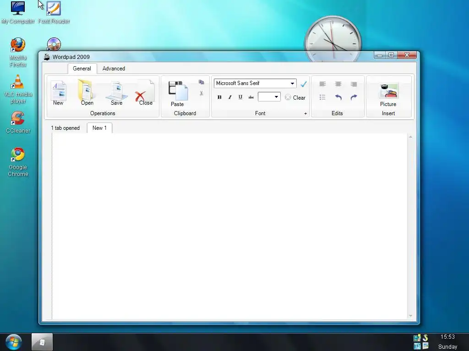Select the VLC media player desktop shortcut
469x351 pixels.
point(18,89)
